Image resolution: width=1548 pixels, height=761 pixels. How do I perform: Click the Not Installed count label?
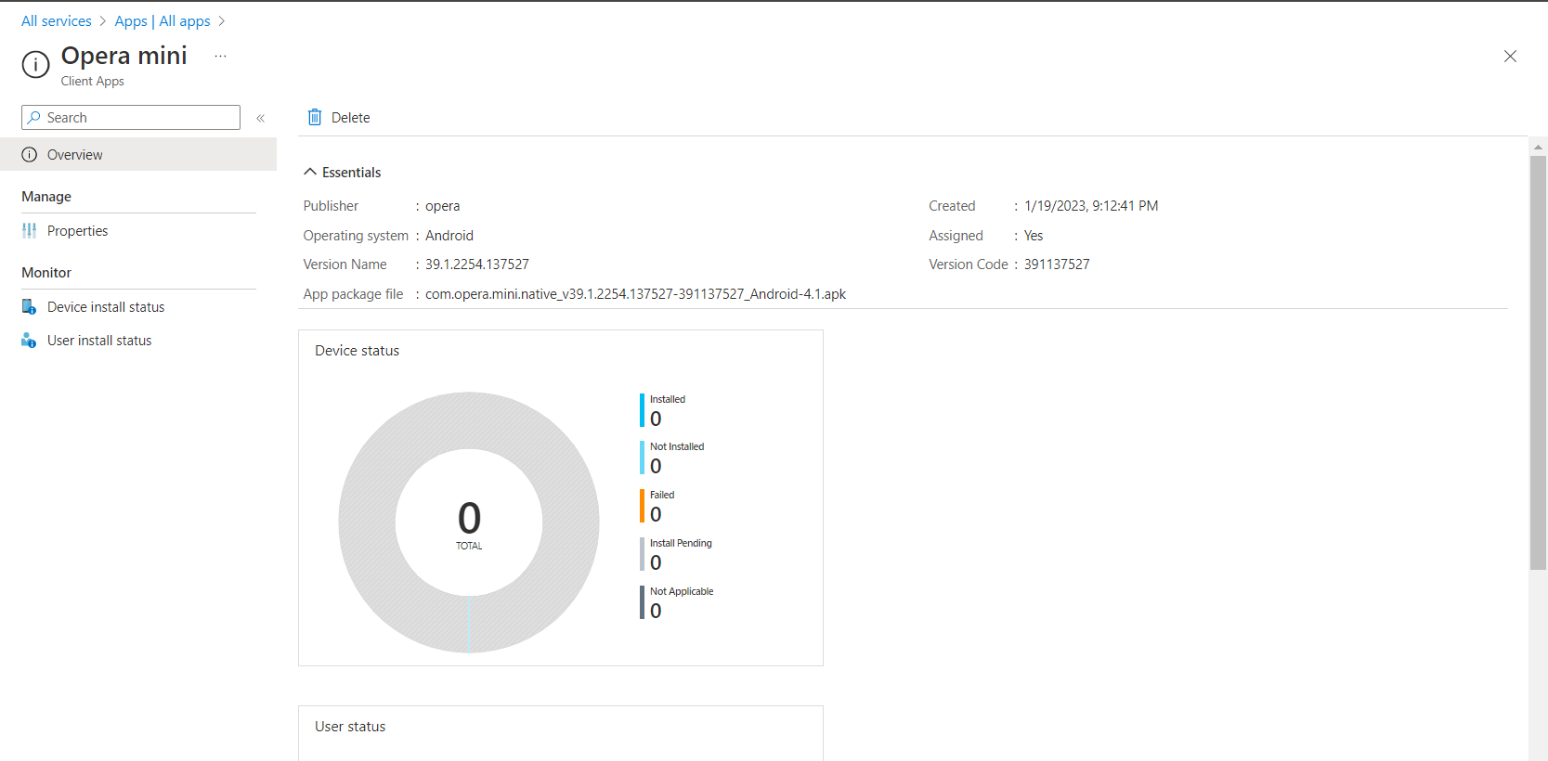pos(677,446)
